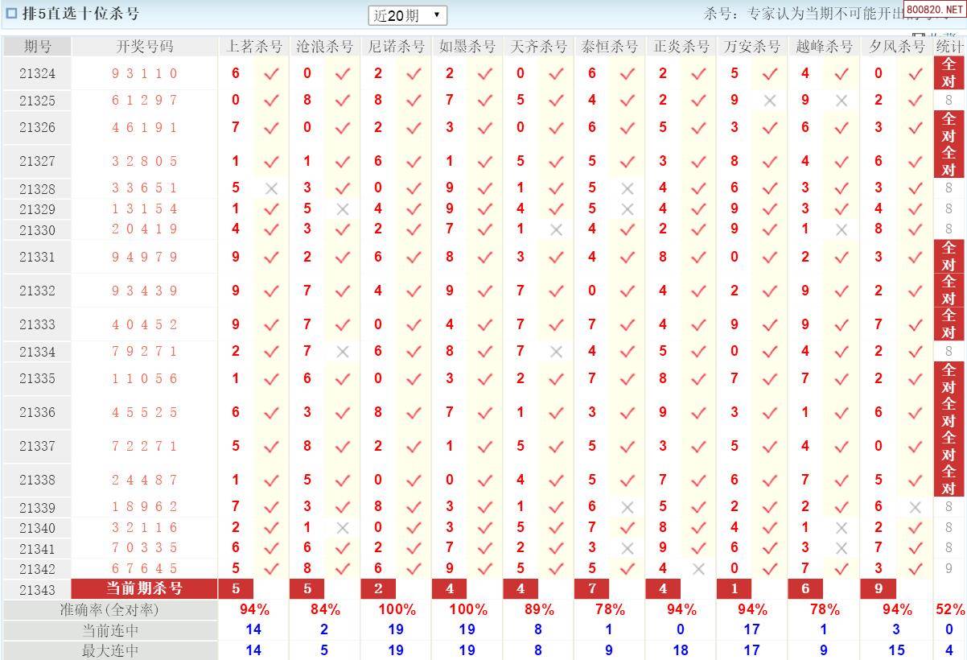The width and height of the screenshot is (967, 660).
Task: Click the check mark for 万安杀号 in row 21338
Action: (x=770, y=481)
